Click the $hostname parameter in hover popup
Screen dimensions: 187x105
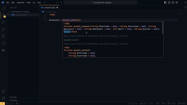coord(104,26)
